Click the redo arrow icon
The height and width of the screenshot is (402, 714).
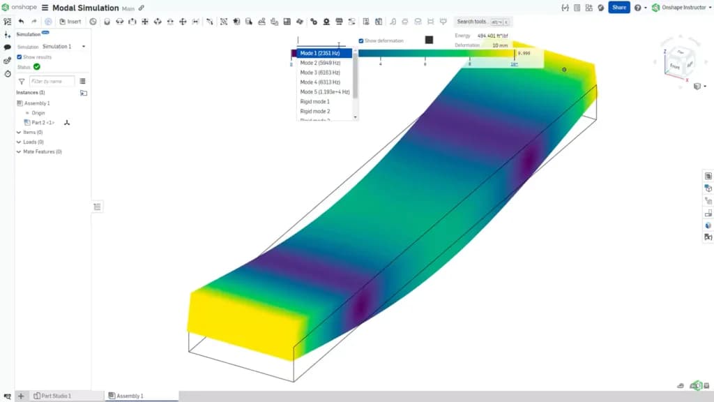34,22
